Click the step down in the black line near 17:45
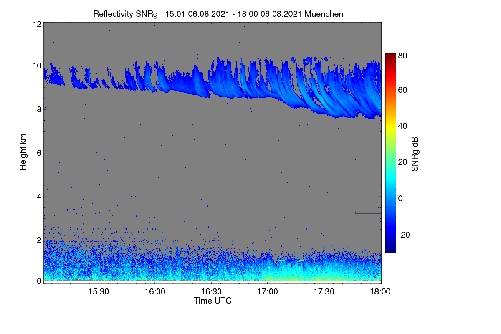 click(x=355, y=211)
